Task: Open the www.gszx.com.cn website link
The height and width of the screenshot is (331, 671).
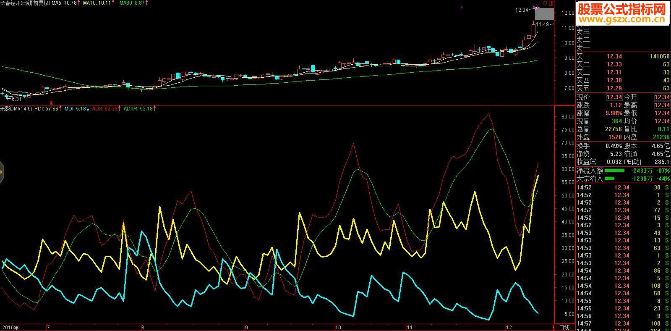Action: pyautogui.click(x=622, y=20)
